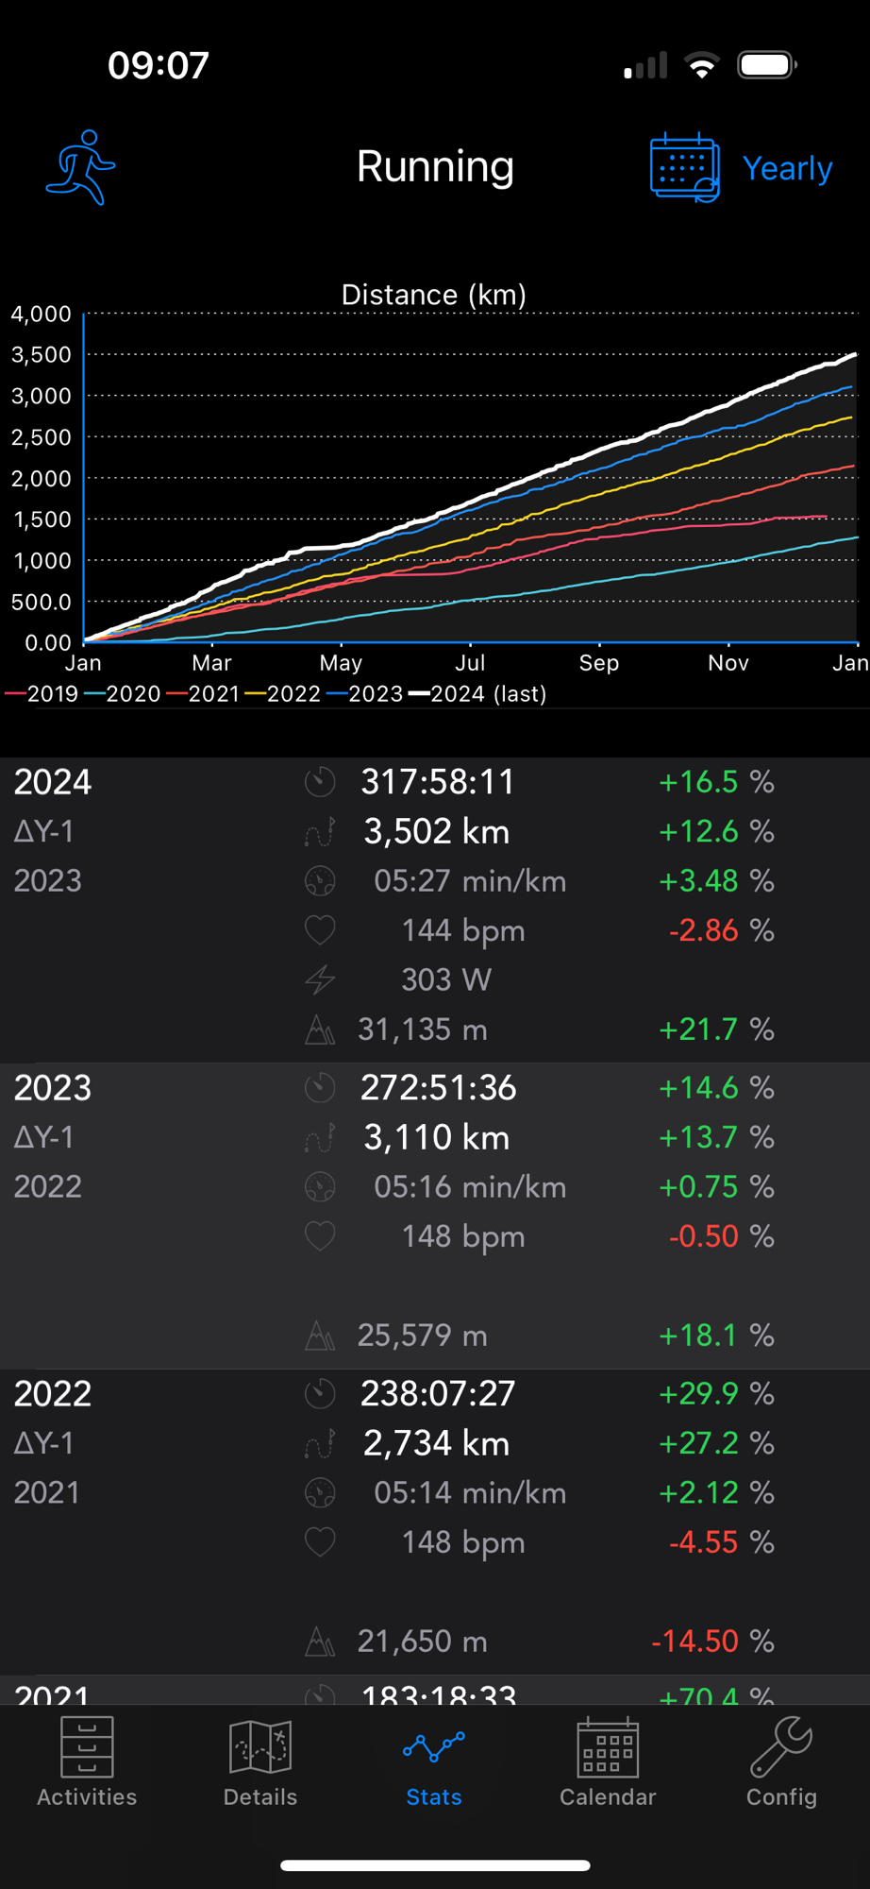
Task: Select the 2019 legend color entry
Action: (x=42, y=694)
